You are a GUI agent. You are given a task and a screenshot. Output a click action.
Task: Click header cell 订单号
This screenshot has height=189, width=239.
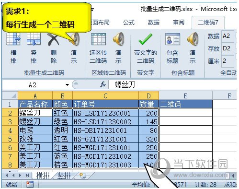(105, 104)
